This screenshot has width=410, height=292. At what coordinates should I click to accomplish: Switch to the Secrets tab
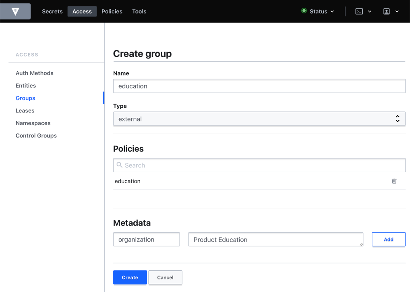(52, 11)
